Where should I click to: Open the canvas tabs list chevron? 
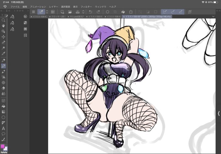point(213,17)
